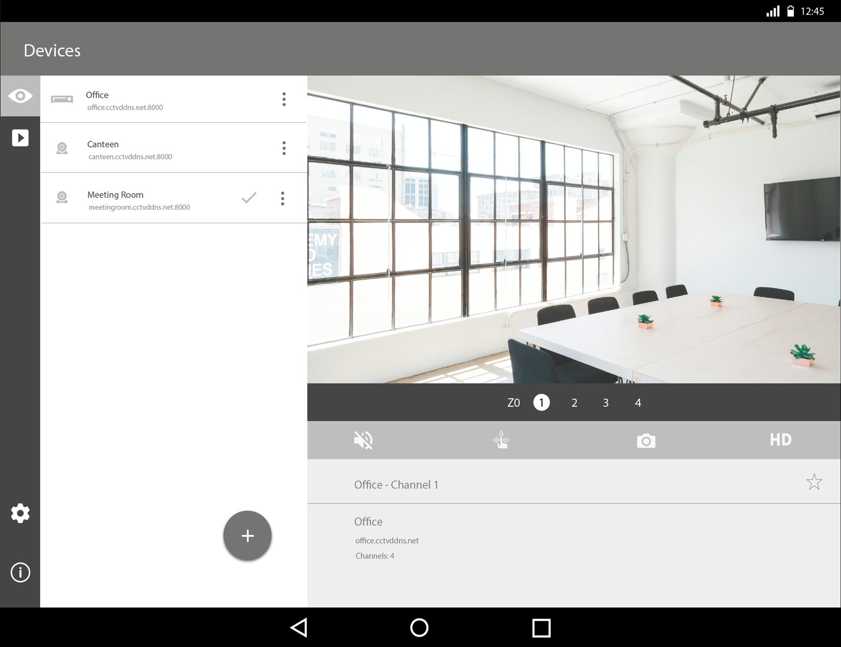Tap the Android recent apps button
This screenshot has width=841, height=647.
(x=541, y=628)
